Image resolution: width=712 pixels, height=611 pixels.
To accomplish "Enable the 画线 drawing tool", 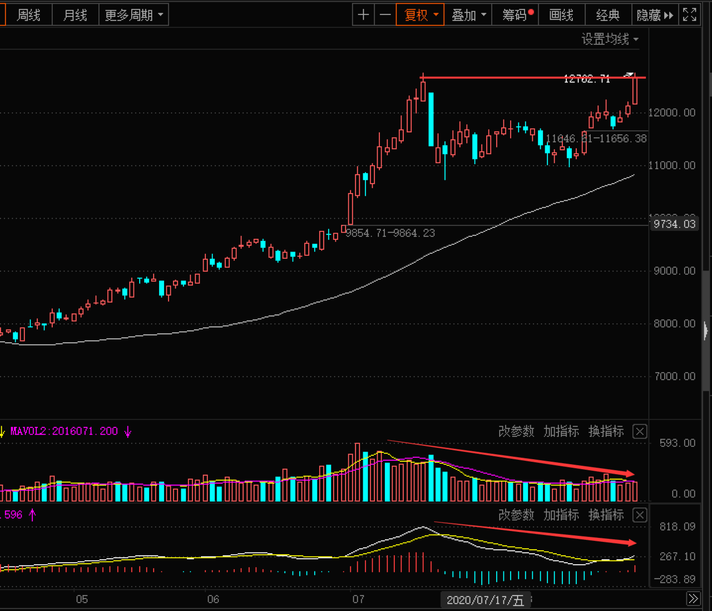I will [561, 15].
